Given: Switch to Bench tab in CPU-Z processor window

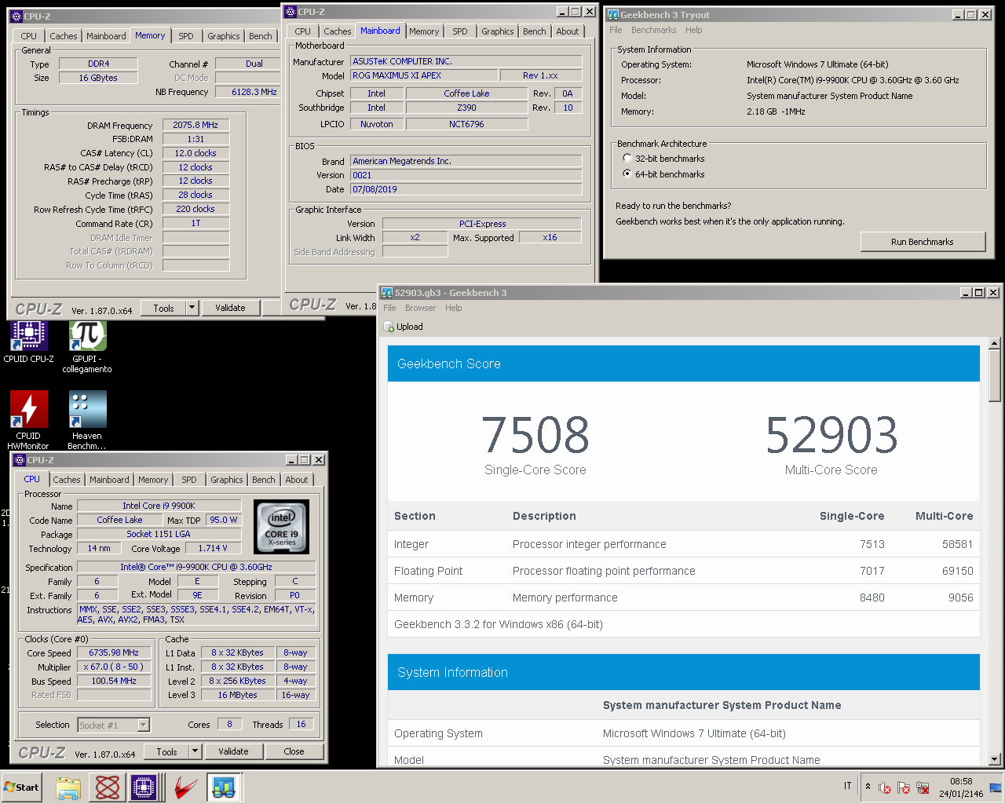Looking at the screenshot, I should click(264, 480).
